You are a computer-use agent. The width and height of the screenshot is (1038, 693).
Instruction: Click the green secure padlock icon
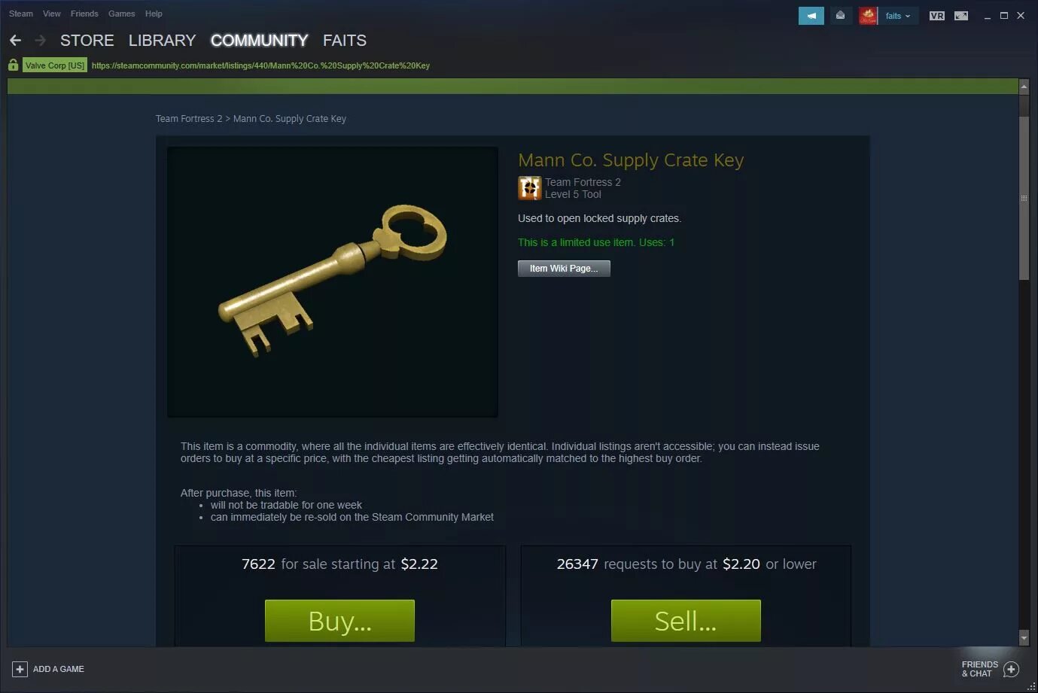tap(13, 65)
